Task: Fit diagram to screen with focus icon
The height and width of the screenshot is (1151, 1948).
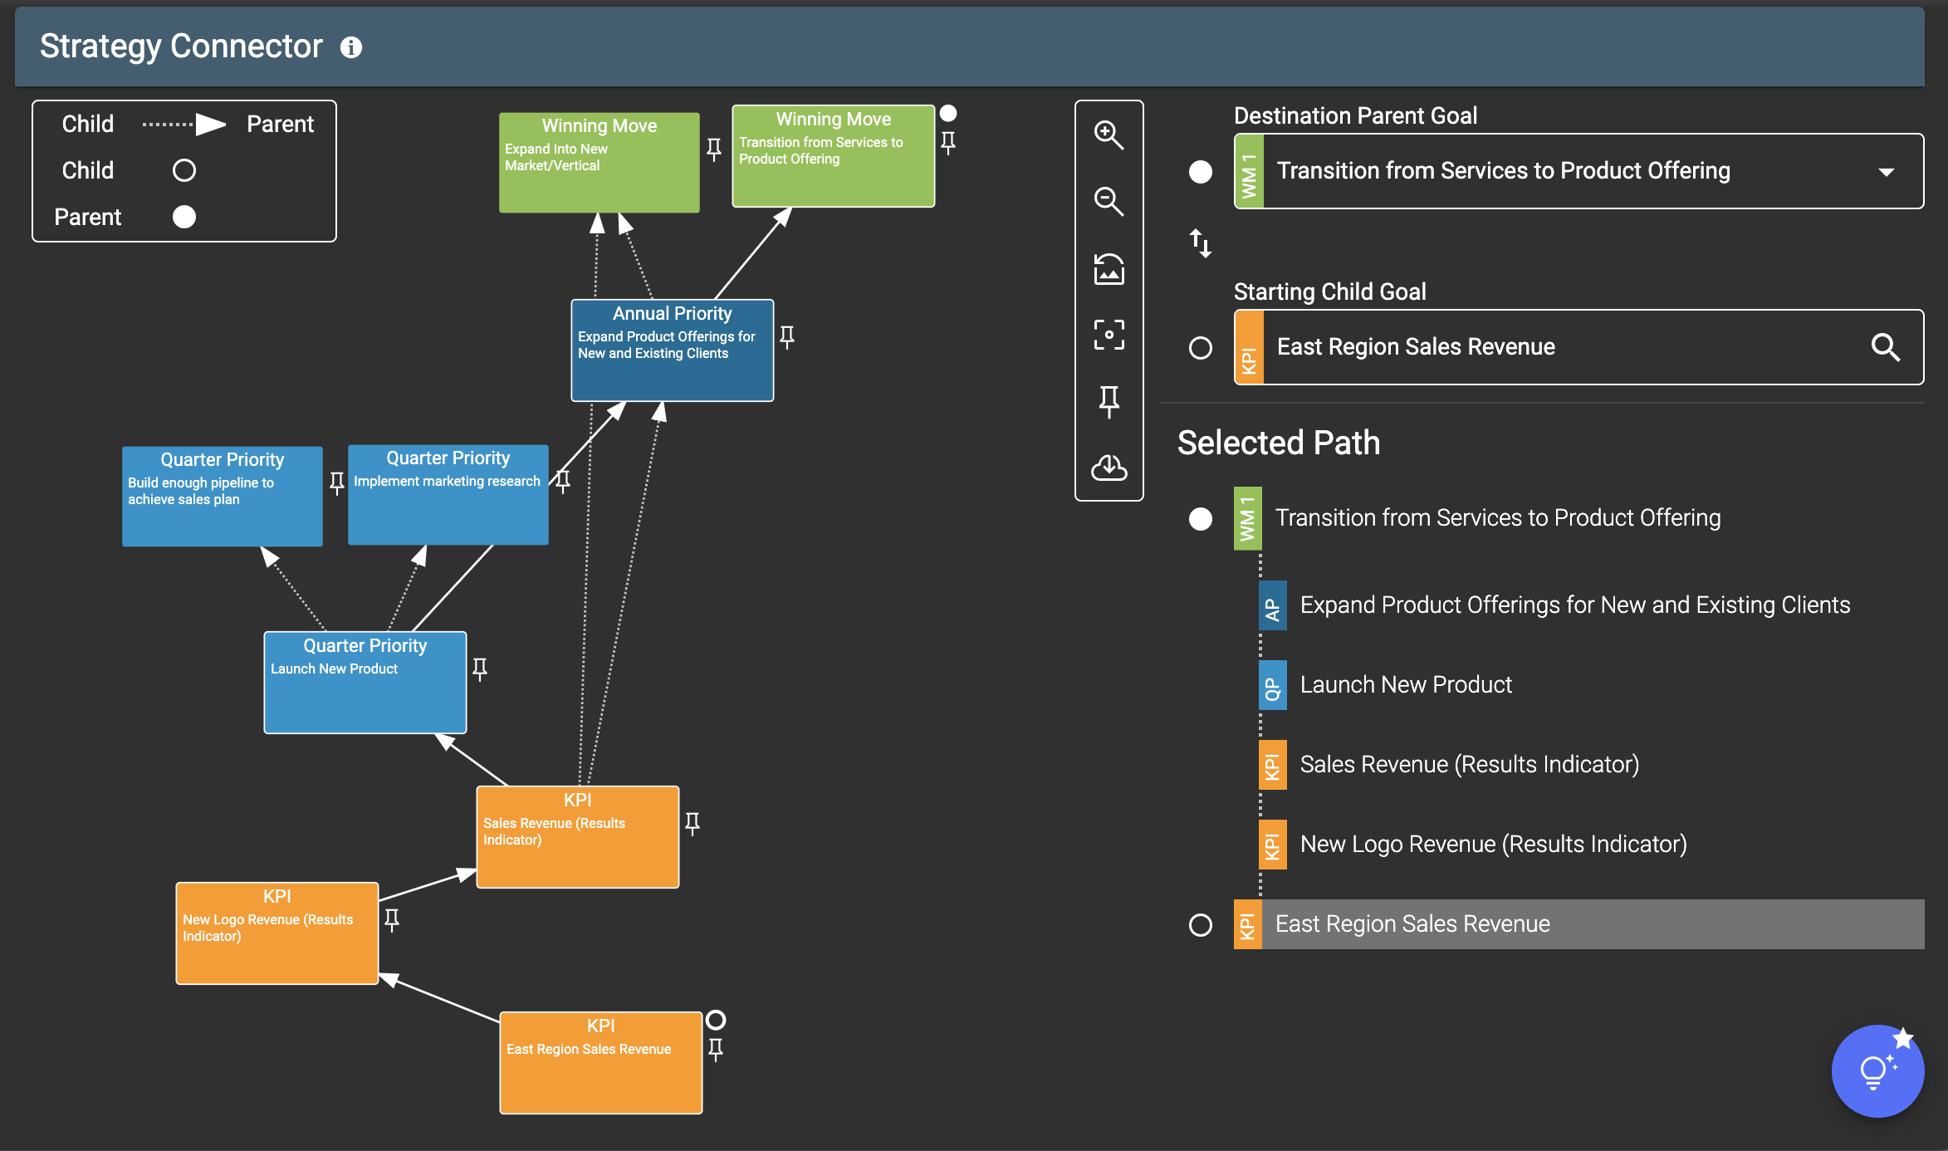Action: [x=1109, y=335]
